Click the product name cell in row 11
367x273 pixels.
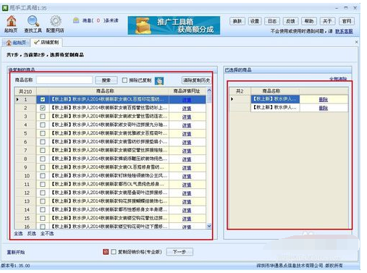pos(109,184)
